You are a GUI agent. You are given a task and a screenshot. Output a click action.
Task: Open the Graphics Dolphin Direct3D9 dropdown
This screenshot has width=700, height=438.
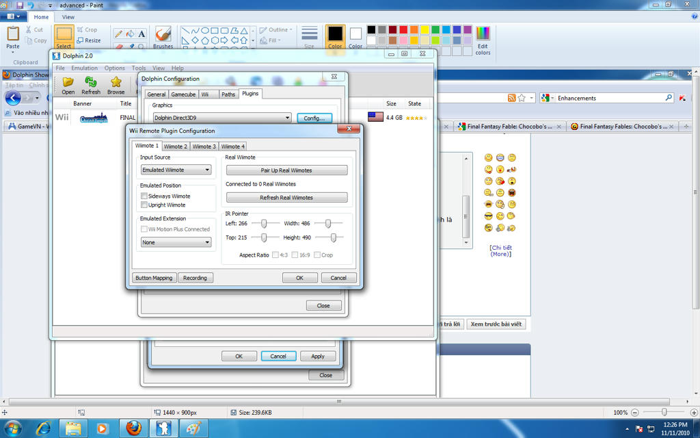coord(222,118)
